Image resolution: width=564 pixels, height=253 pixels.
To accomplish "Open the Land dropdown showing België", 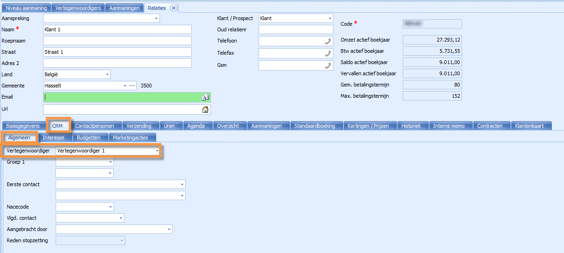I will point(107,74).
